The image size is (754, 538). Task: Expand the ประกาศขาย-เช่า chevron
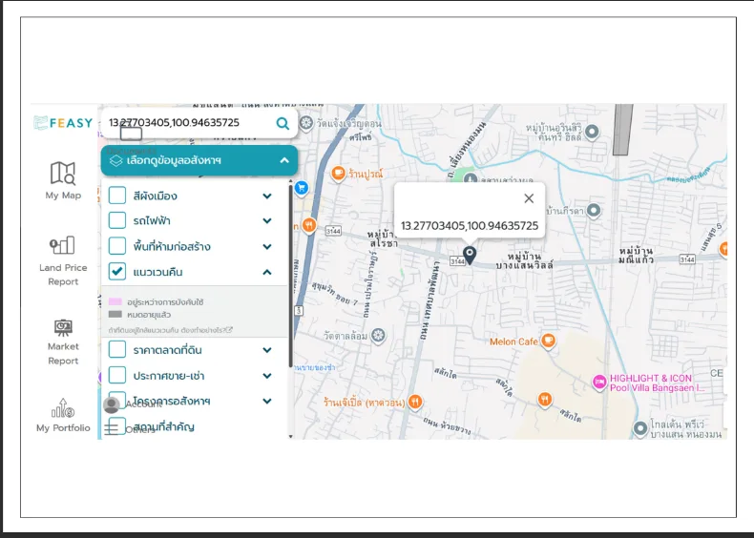point(267,376)
